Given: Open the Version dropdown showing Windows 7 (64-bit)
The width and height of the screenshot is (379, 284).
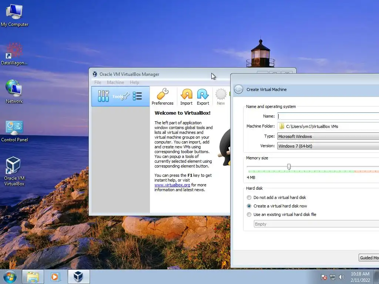Looking at the screenshot, I should coord(328,146).
